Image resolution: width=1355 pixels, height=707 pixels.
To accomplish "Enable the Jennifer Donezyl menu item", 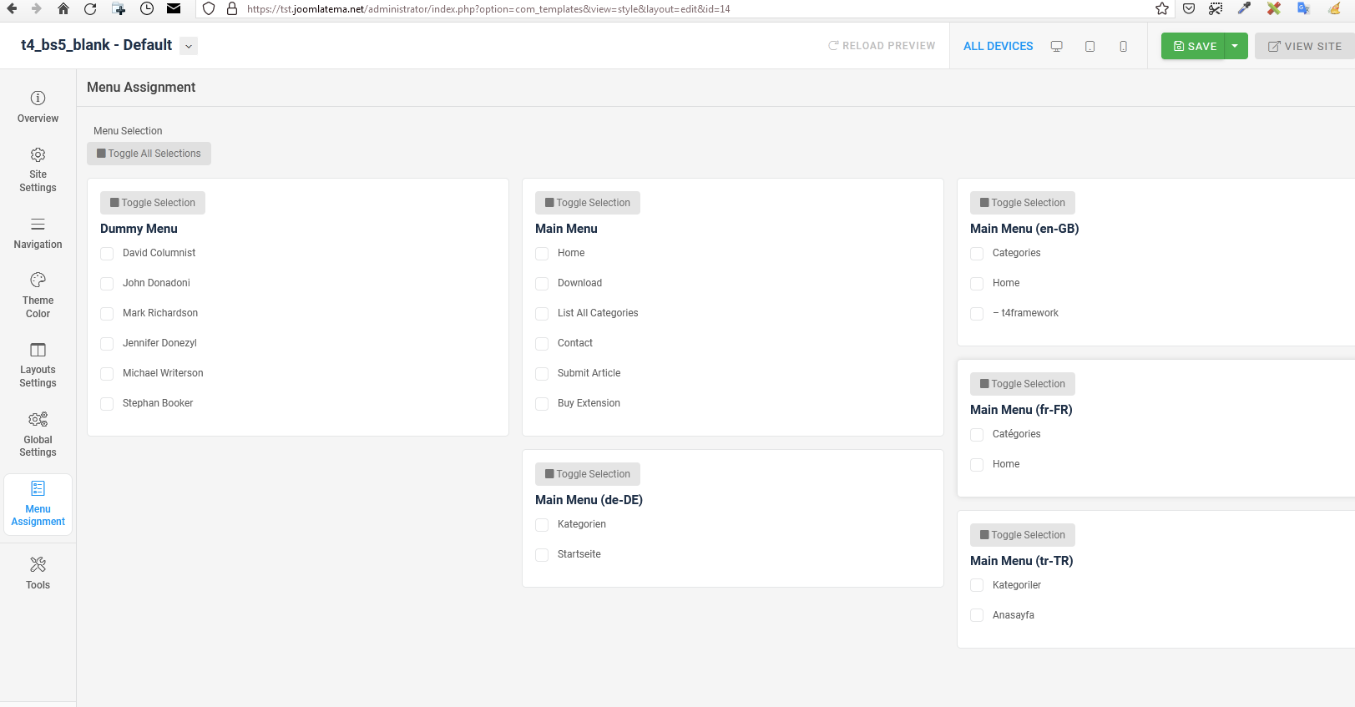I will click(107, 344).
